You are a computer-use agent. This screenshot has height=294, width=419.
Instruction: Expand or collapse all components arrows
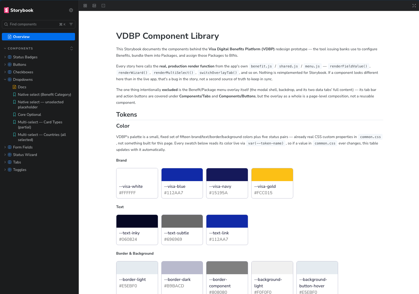(72, 48)
